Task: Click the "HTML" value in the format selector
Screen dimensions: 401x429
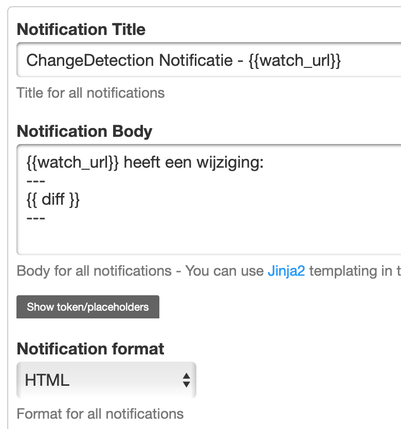Action: (x=47, y=381)
